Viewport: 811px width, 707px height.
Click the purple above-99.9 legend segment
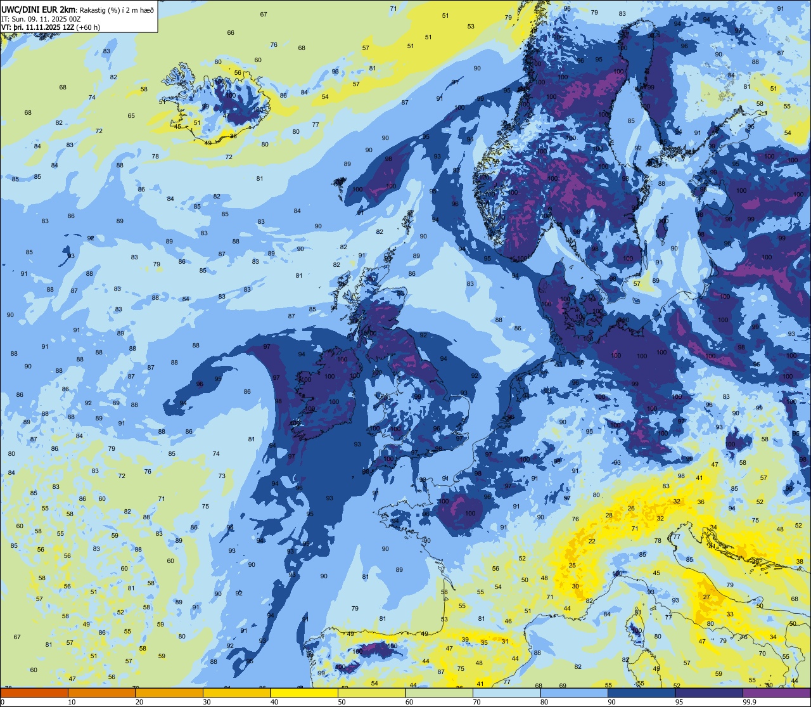[777, 693]
